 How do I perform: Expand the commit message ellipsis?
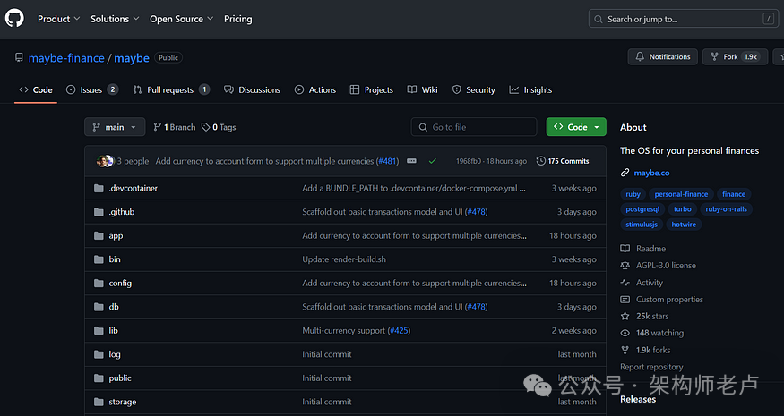pos(411,161)
